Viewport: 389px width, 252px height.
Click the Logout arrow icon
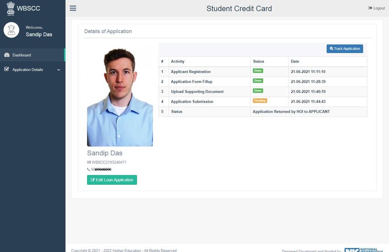pos(370,8)
